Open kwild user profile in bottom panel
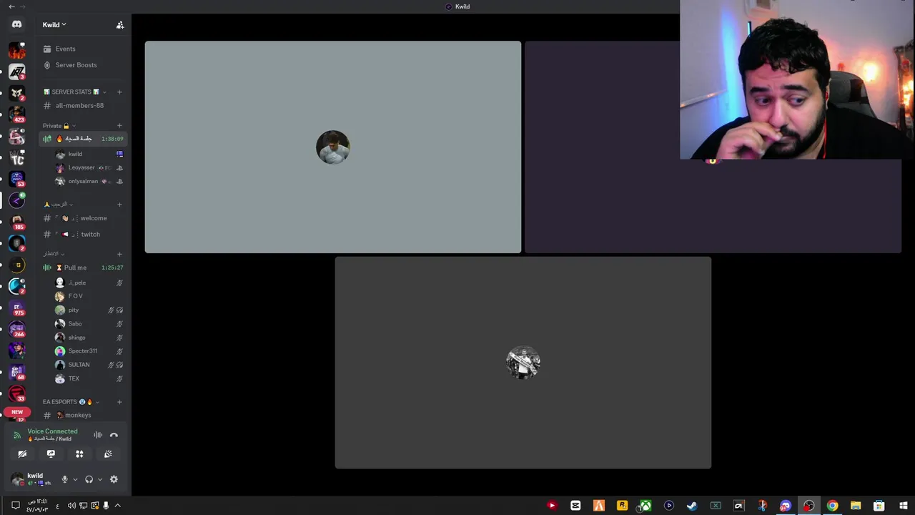Image resolution: width=915 pixels, height=515 pixels. [32, 479]
